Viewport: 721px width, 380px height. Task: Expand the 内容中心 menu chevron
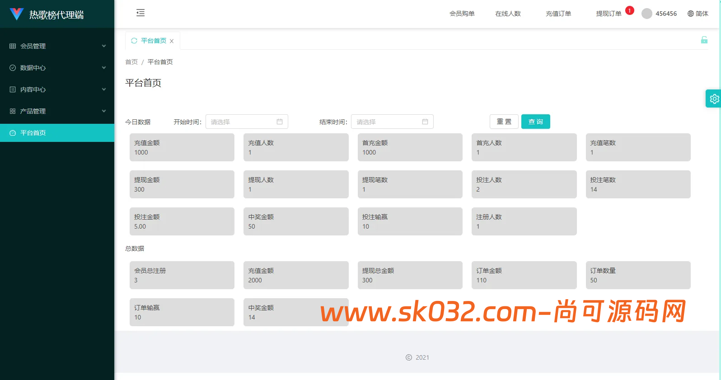click(104, 89)
